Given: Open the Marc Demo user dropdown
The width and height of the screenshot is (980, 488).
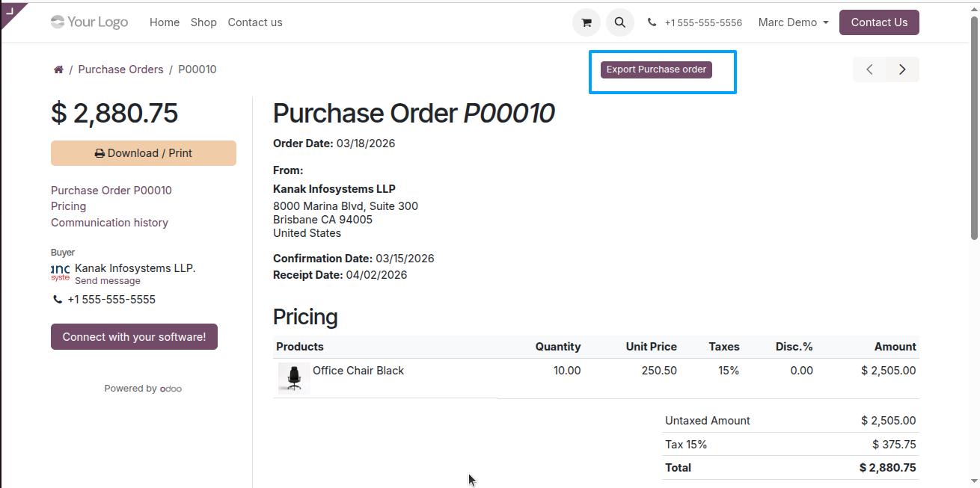Looking at the screenshot, I should [793, 22].
